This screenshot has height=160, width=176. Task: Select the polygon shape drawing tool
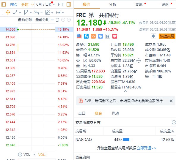point(26,12)
